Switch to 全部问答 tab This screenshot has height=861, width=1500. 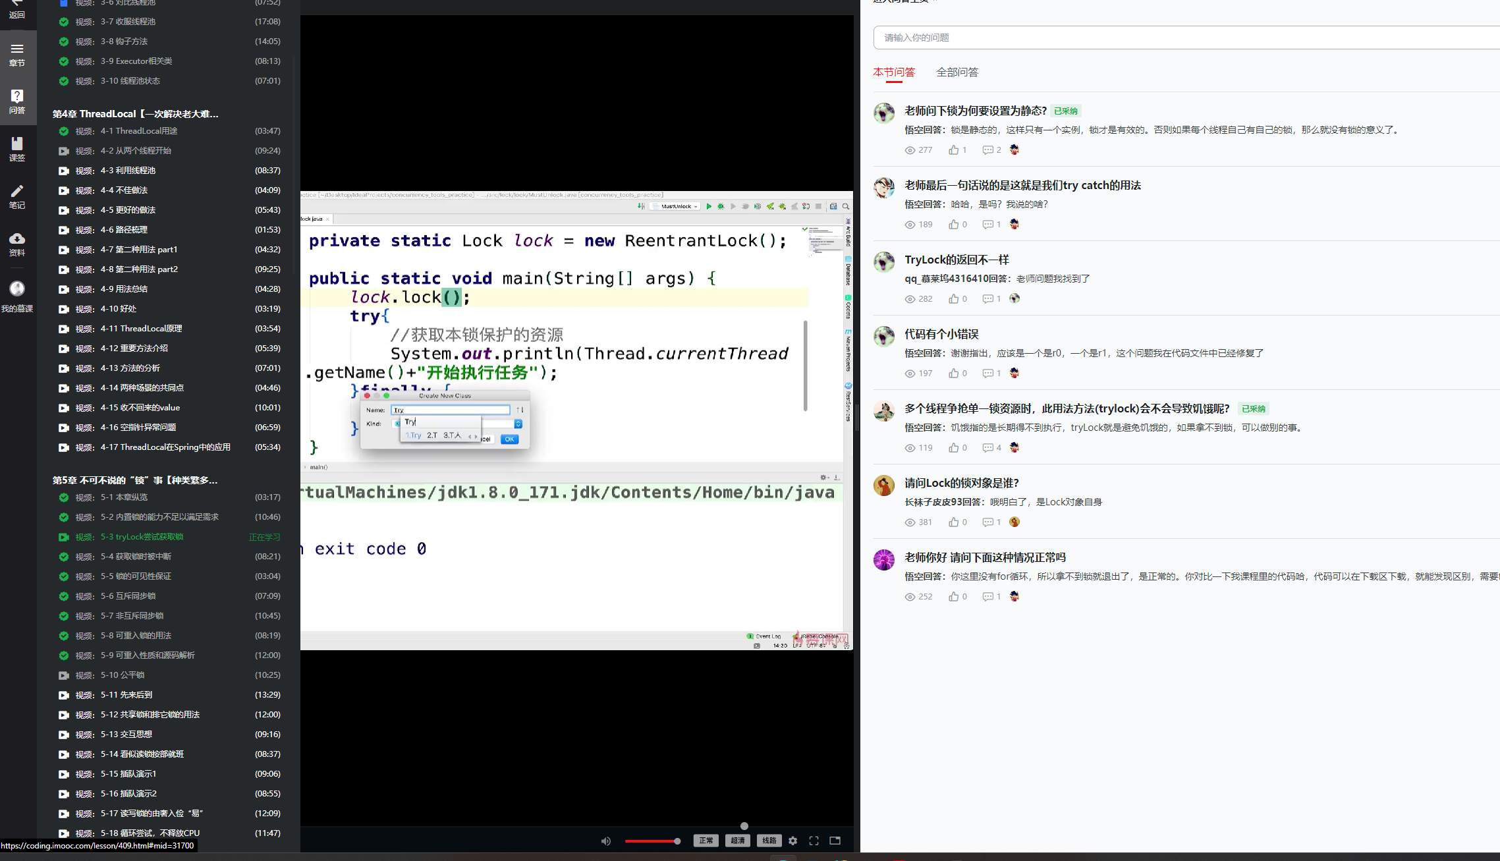(x=957, y=72)
